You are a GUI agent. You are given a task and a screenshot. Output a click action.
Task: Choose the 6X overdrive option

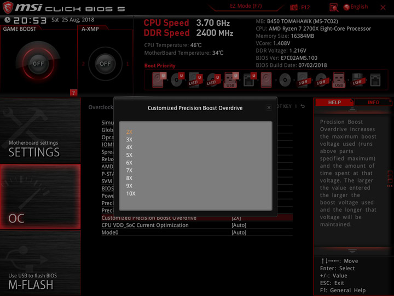129,163
